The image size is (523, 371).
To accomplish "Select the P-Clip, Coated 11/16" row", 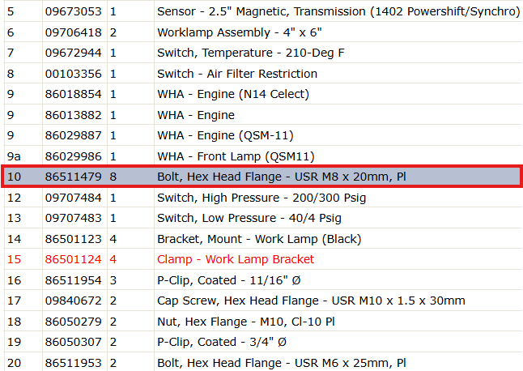I will [263, 280].
